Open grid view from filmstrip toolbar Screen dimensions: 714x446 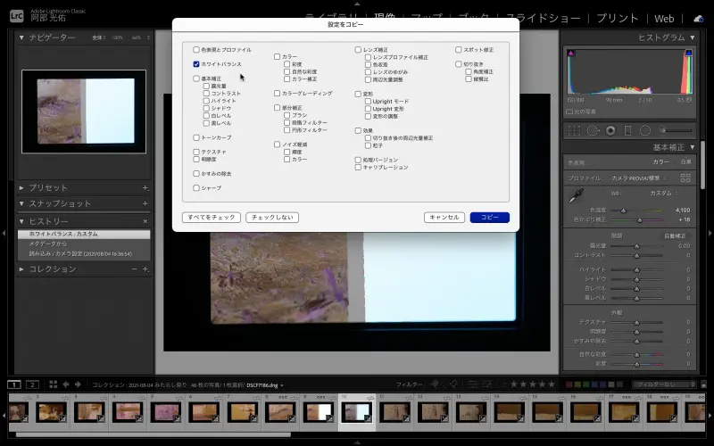(54, 384)
